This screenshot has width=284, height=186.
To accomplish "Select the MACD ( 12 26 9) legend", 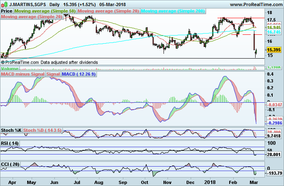I will point(79,74).
